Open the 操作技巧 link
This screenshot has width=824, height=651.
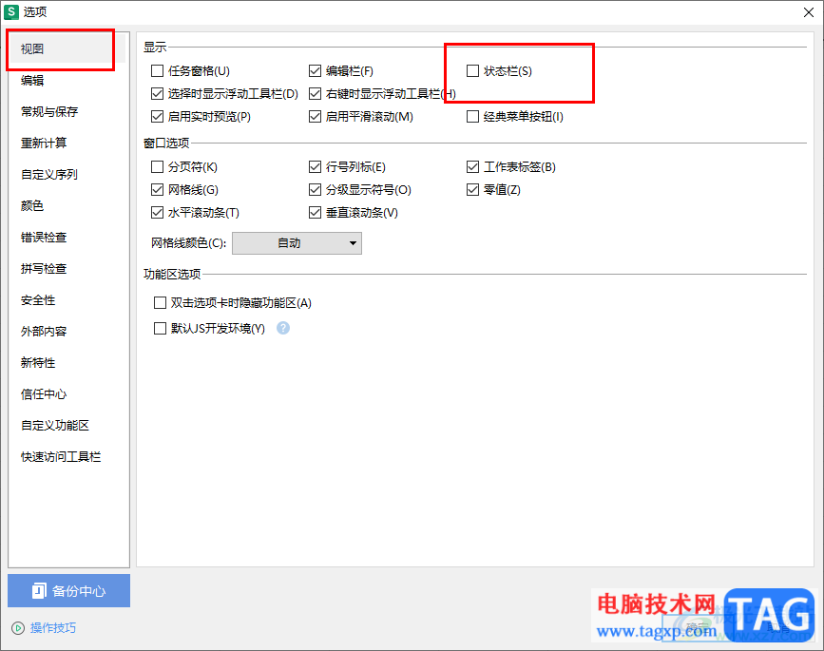tap(53, 628)
